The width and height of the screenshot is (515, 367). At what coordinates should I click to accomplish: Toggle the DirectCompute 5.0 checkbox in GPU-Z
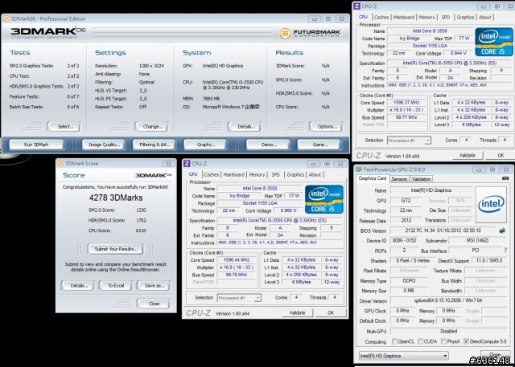466,341
